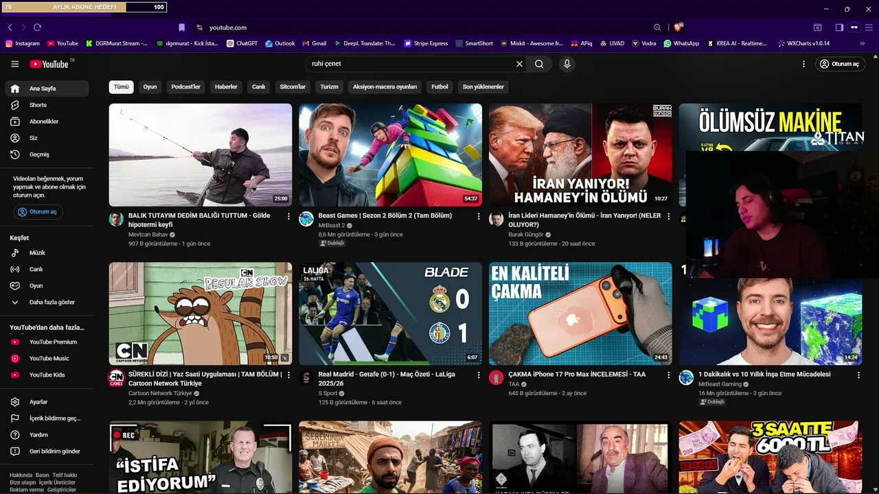The width and height of the screenshot is (879, 494).
Task: Open the Mevtcan Bahav channel link
Action: [x=148, y=235]
